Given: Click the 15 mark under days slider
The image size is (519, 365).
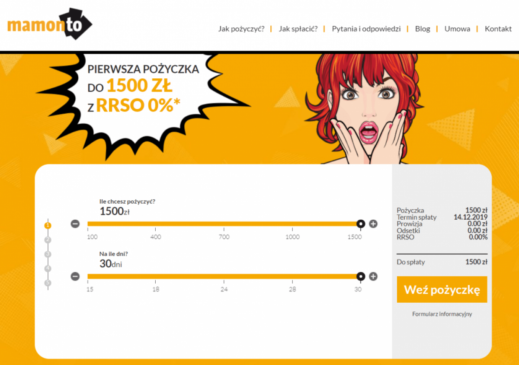Looking at the screenshot, I should [90, 289].
